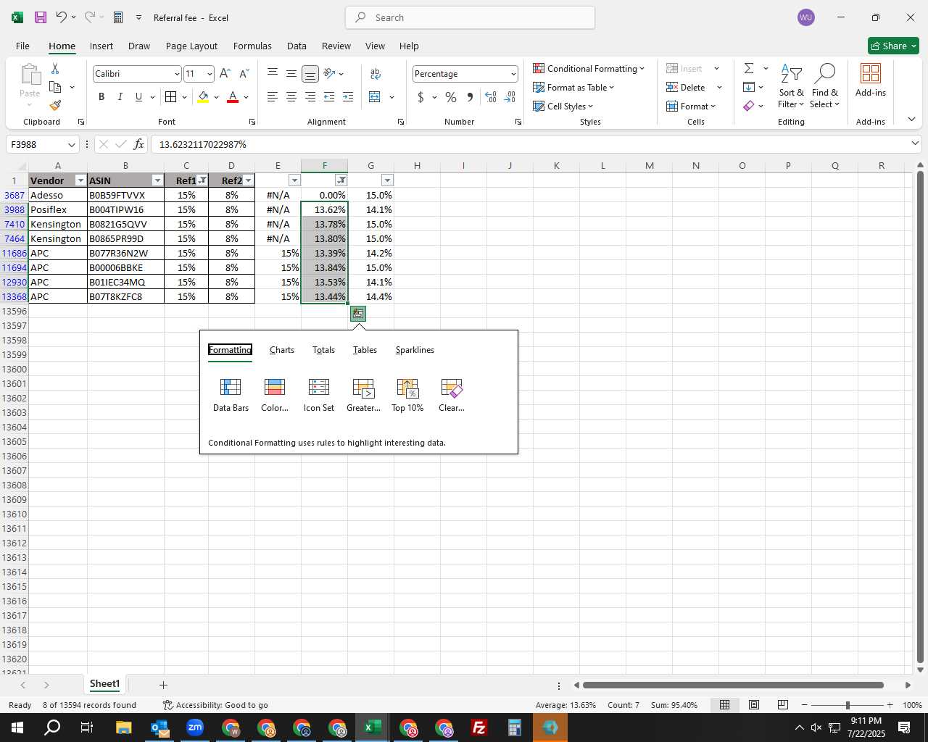Click the formula bar input
The height and width of the screenshot is (742, 928).
click(x=529, y=144)
